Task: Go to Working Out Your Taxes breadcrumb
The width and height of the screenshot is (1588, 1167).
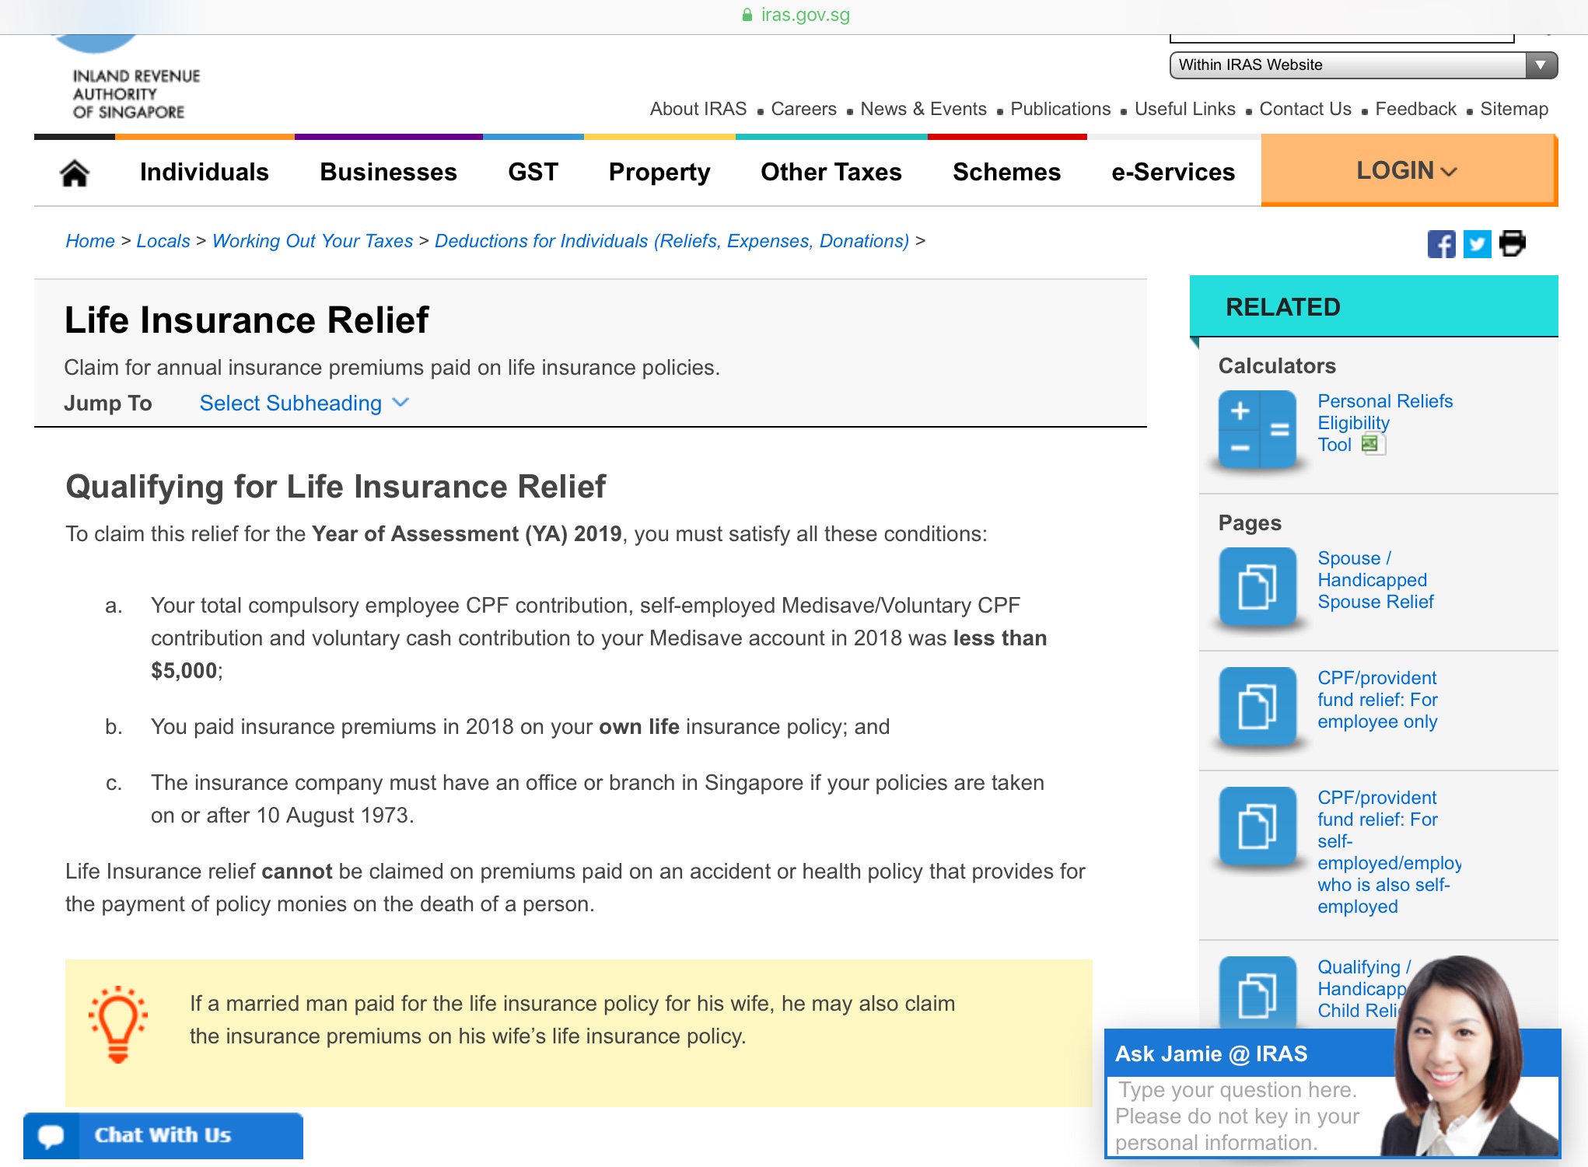Action: pos(312,241)
